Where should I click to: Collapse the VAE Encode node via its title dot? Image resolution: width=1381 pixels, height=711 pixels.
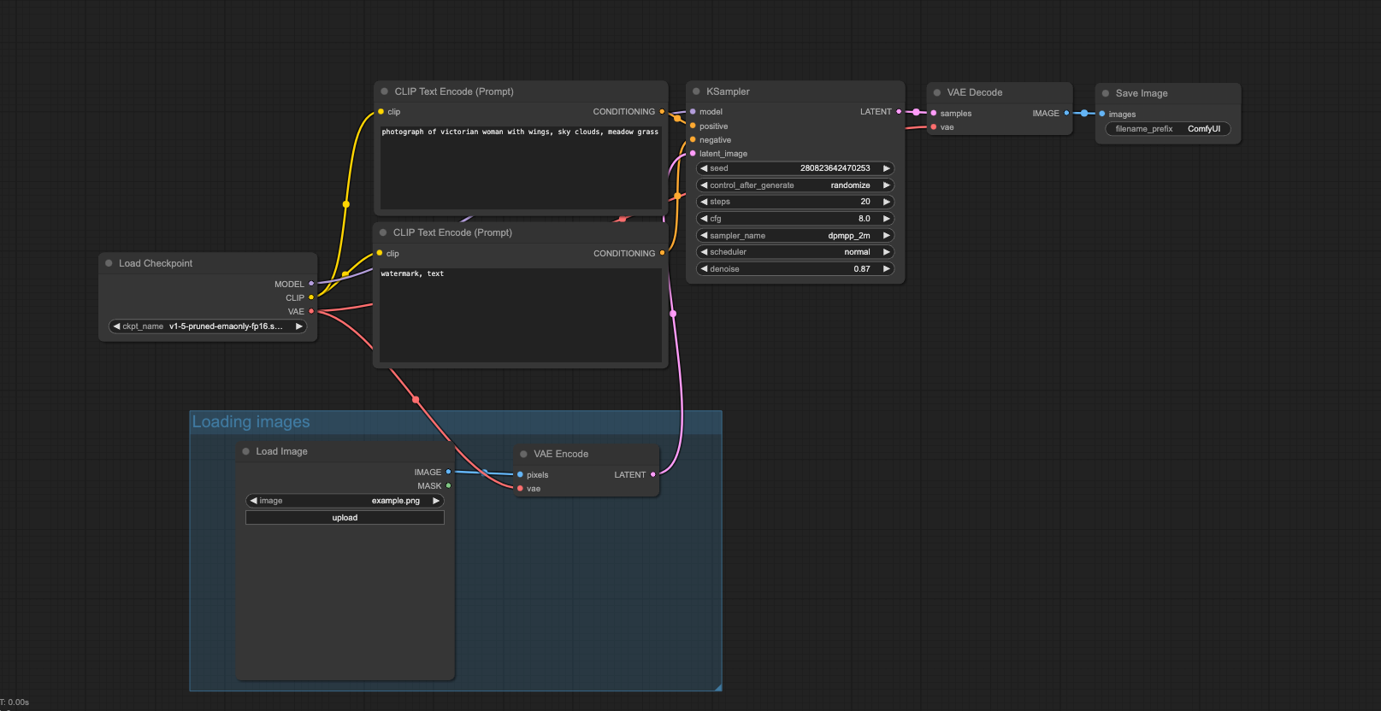pyautogui.click(x=523, y=454)
